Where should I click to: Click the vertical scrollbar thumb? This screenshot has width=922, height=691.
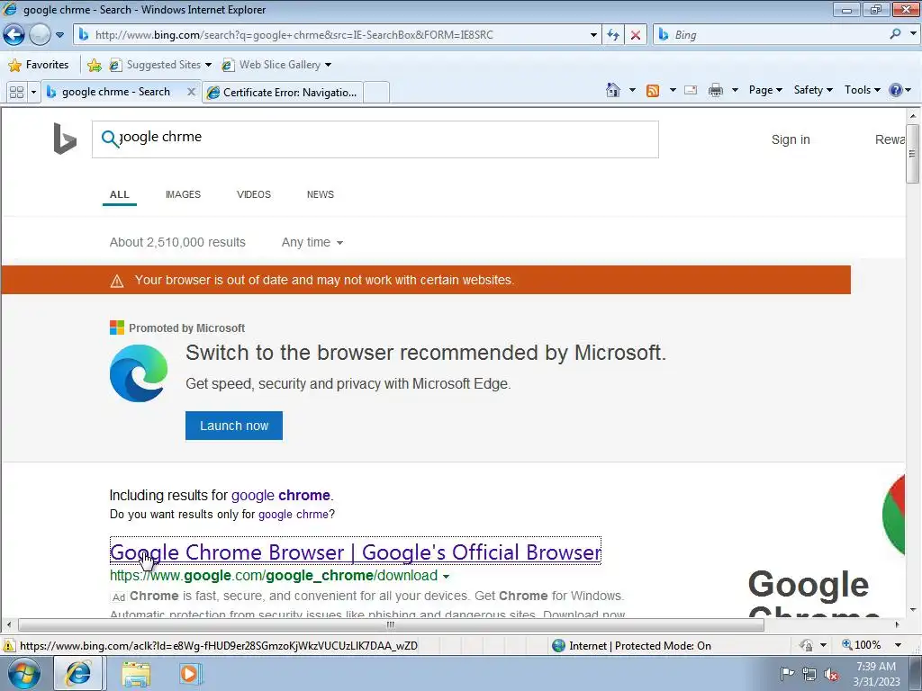(x=912, y=154)
